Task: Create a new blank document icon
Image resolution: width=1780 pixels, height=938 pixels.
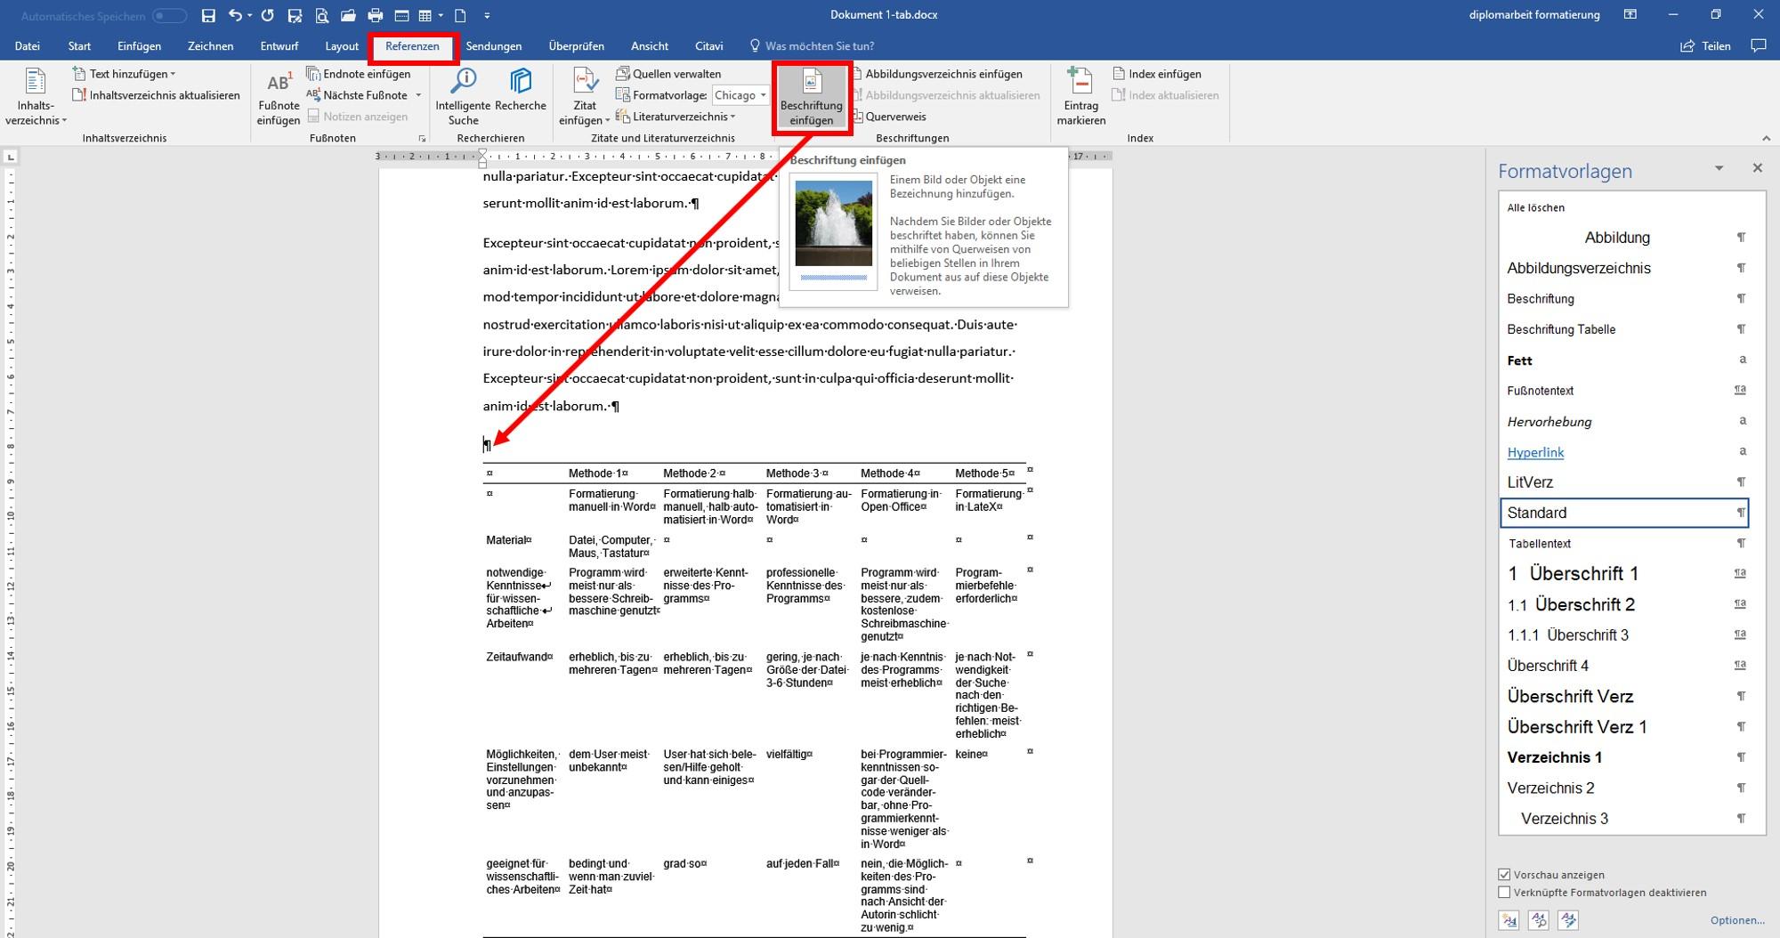Action: click(x=460, y=15)
